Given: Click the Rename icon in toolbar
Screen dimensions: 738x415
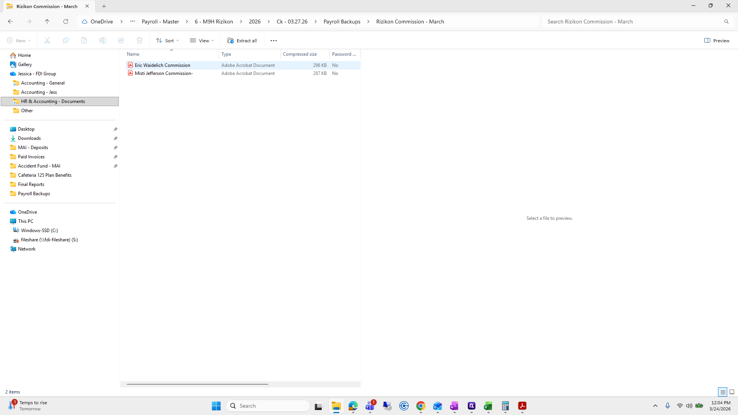Looking at the screenshot, I should pos(103,40).
